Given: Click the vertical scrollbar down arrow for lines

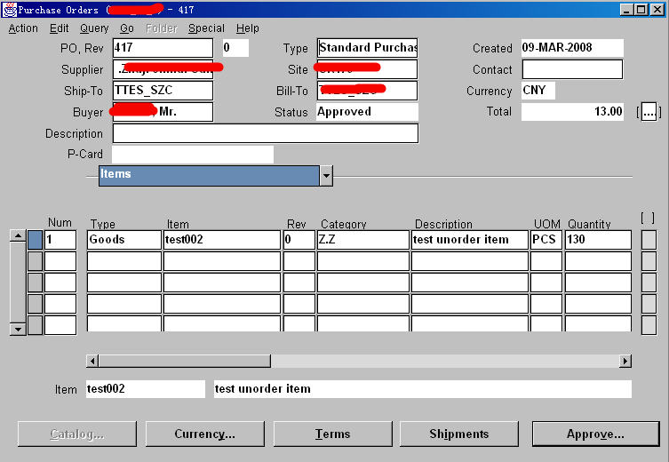Looking at the screenshot, I should [18, 329].
